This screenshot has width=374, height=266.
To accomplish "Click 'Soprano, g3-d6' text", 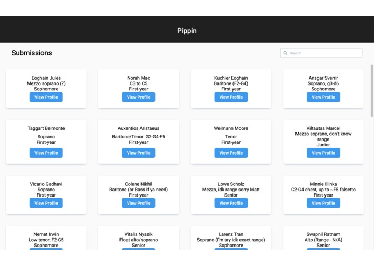I will (x=323, y=83).
